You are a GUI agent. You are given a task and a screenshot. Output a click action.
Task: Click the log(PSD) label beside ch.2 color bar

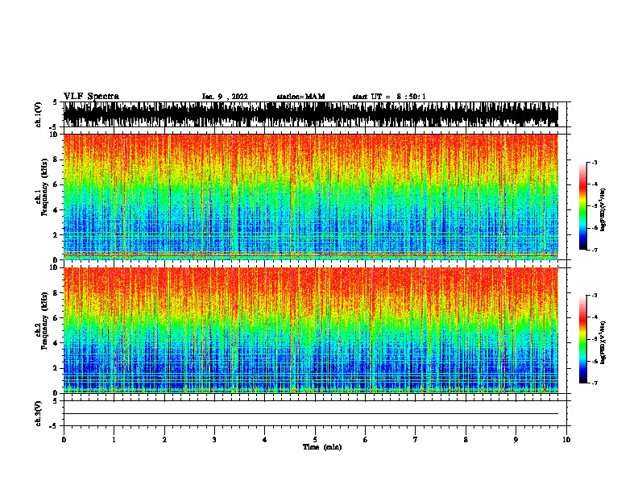click(x=603, y=342)
